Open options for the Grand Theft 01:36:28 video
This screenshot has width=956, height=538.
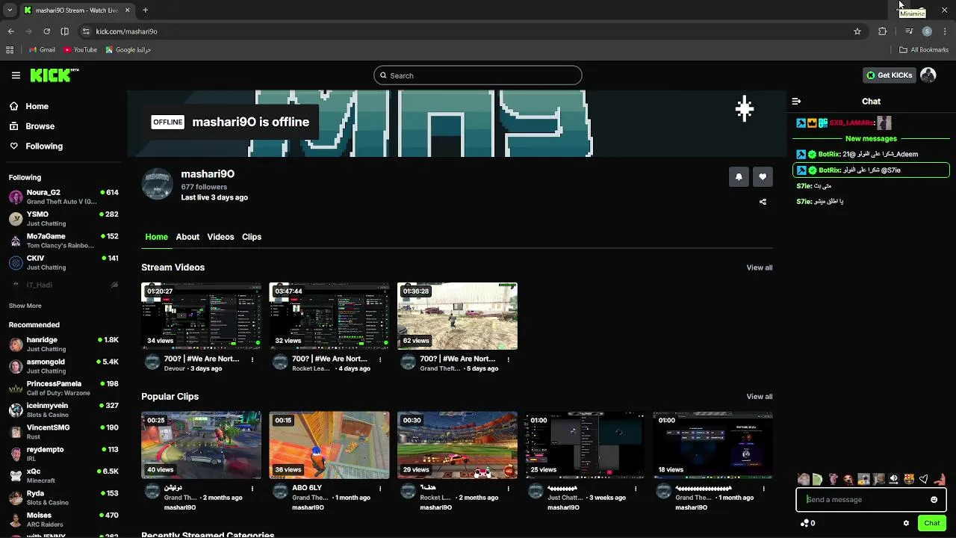(509, 359)
